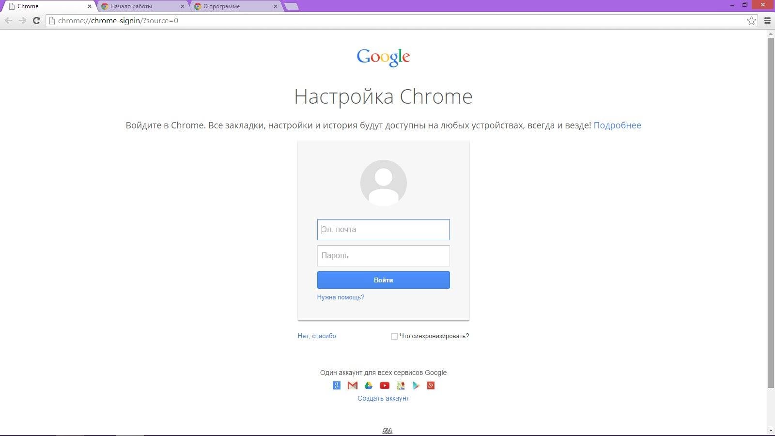Switch to the Chrome tab
Image resolution: width=775 pixels, height=436 pixels.
point(48,6)
